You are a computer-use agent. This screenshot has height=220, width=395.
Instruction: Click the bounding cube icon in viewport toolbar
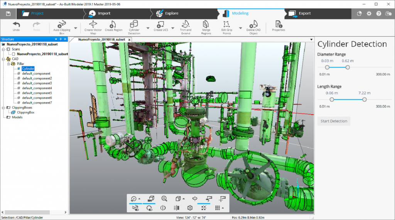190,208
